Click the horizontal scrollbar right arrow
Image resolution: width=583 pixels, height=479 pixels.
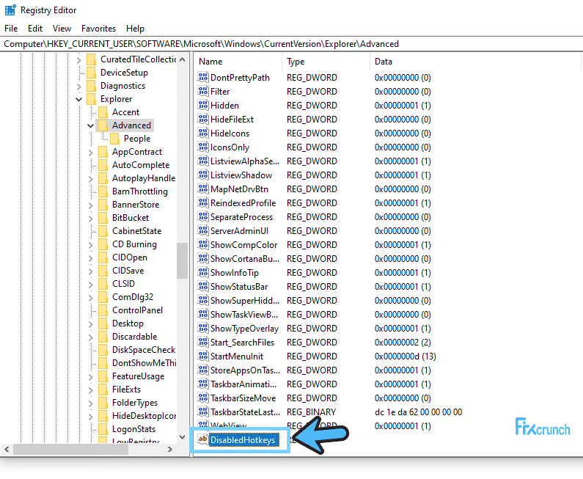(x=170, y=449)
